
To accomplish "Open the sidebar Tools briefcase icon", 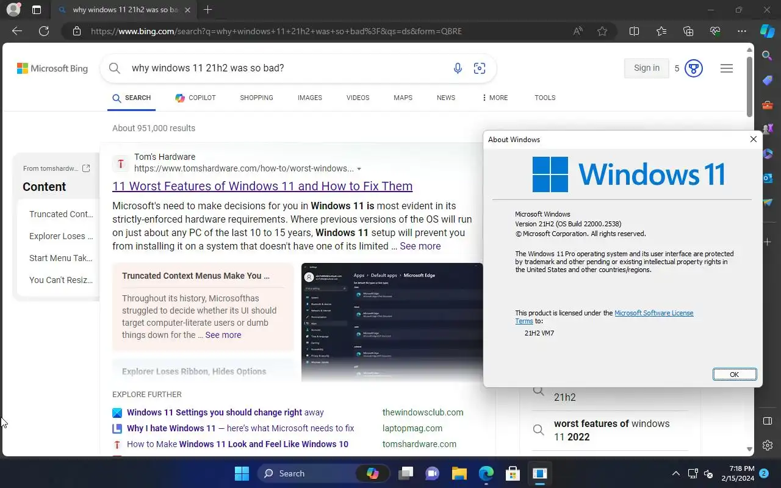I will point(768,105).
